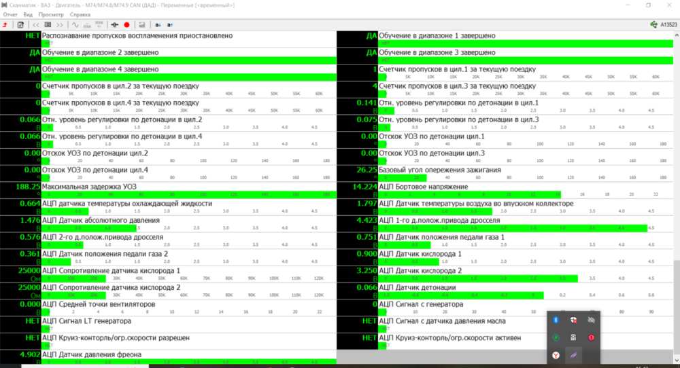Select row Обучение в диапазоне 2 завершено
The image size is (680, 368).
click(x=168, y=56)
